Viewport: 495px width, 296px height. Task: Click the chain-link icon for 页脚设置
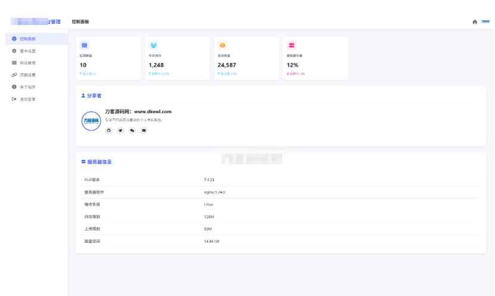pyautogui.click(x=14, y=75)
